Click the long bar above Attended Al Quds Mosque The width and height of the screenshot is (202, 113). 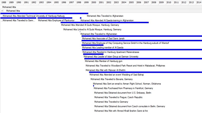(105, 22)
